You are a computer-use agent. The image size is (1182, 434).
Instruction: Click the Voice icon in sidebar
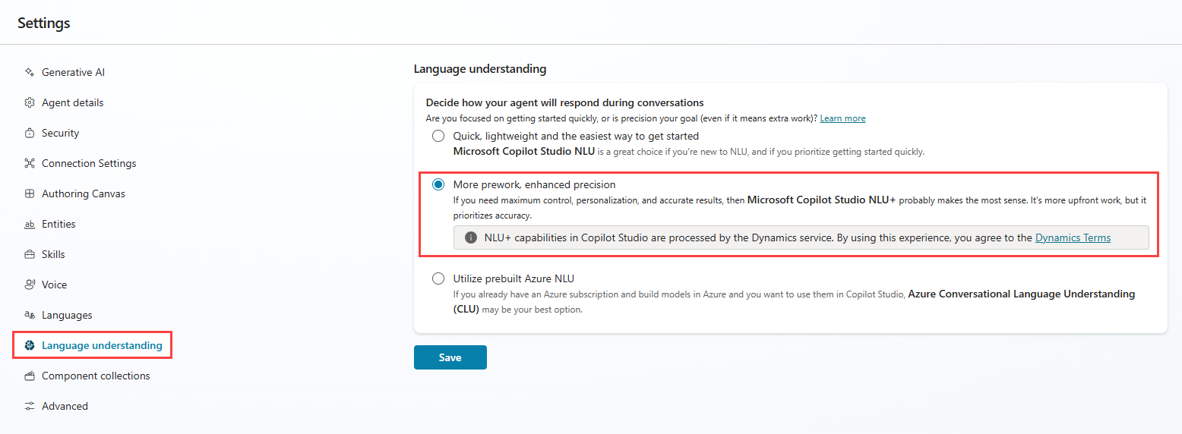(x=30, y=285)
